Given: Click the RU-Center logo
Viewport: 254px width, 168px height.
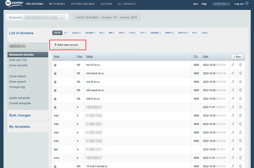Looking at the screenshot, I should 14,4.
